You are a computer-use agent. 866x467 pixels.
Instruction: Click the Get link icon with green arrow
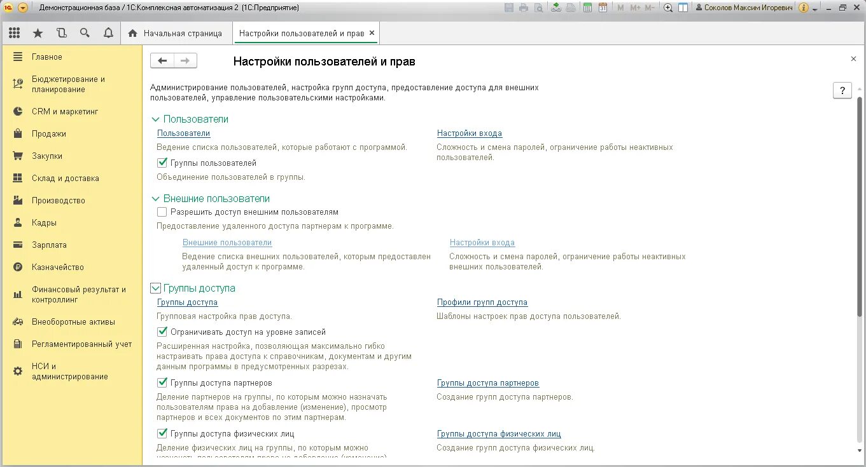click(x=556, y=8)
